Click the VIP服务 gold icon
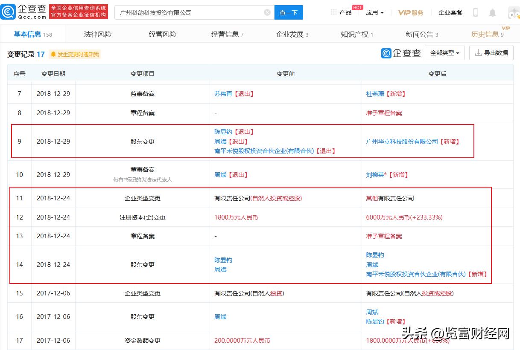 click(x=411, y=12)
